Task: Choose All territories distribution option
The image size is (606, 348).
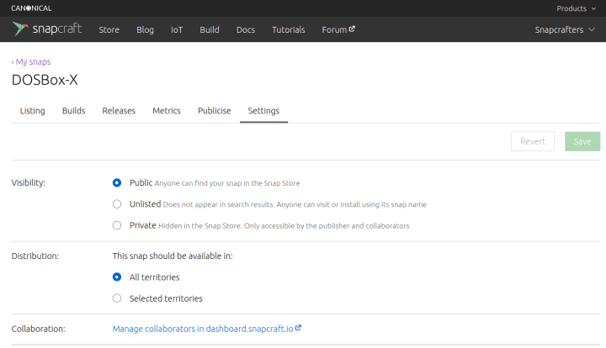Action: (117, 277)
